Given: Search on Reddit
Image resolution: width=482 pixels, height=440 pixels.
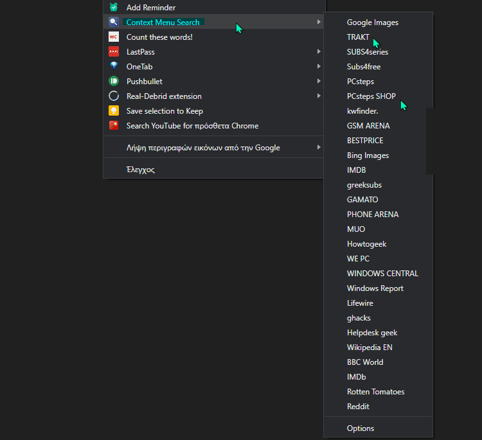Looking at the screenshot, I should point(379,407).
